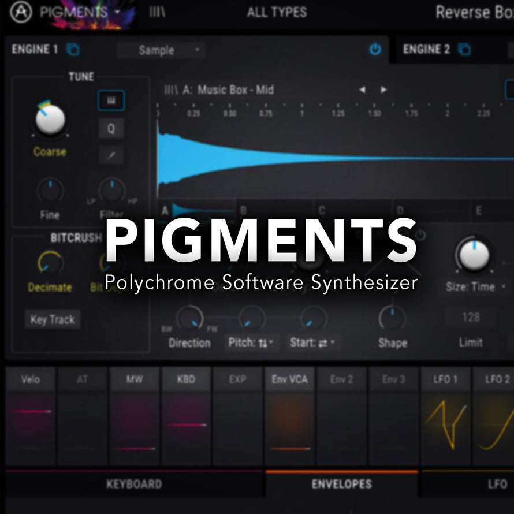Open the Pitch randomization dropdown
This screenshot has width=514, height=514.
tap(251, 342)
